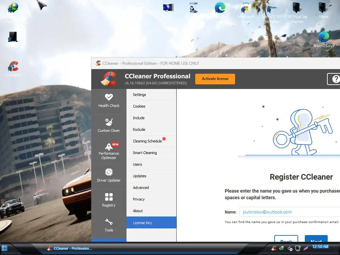Click the purple feather tray icon
The height and width of the screenshot is (255, 340).
[x=306, y=248]
